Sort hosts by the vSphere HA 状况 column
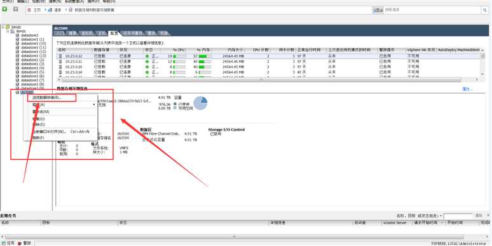This screenshot has height=246, width=492. [421, 50]
